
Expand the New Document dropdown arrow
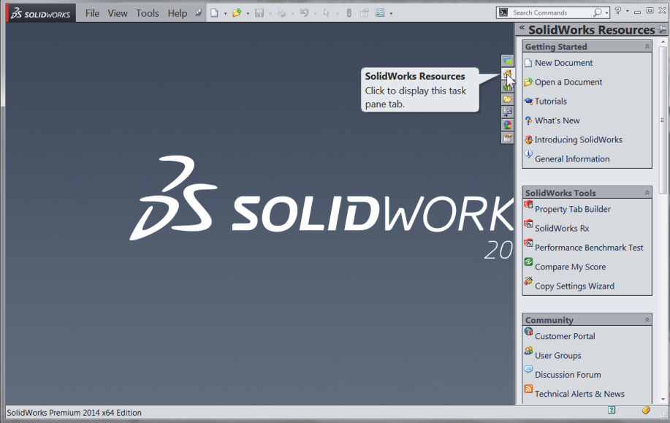click(x=224, y=12)
